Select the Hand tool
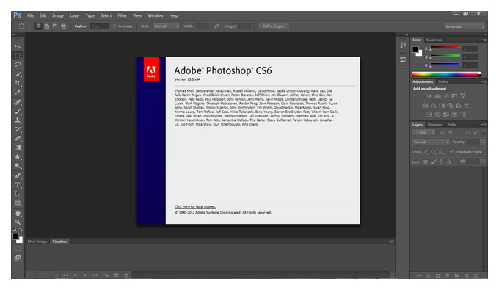The width and height of the screenshot is (499, 290). pyautogui.click(x=18, y=213)
